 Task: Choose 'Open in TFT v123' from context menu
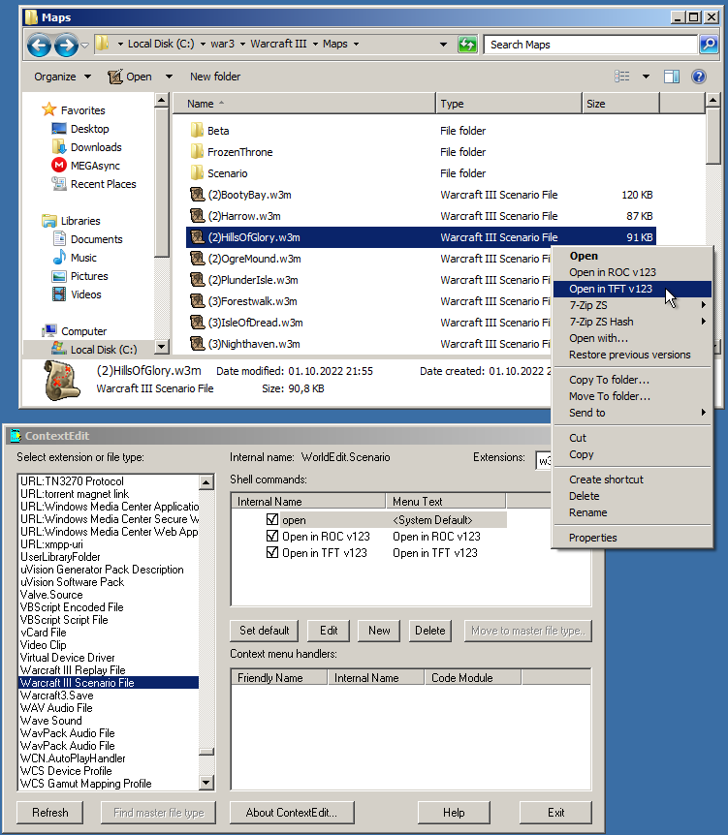pyautogui.click(x=633, y=289)
